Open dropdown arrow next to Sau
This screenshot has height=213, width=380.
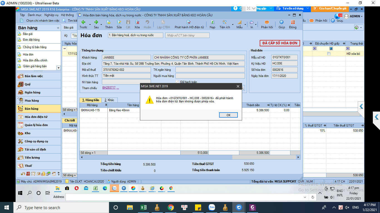click(101, 24)
